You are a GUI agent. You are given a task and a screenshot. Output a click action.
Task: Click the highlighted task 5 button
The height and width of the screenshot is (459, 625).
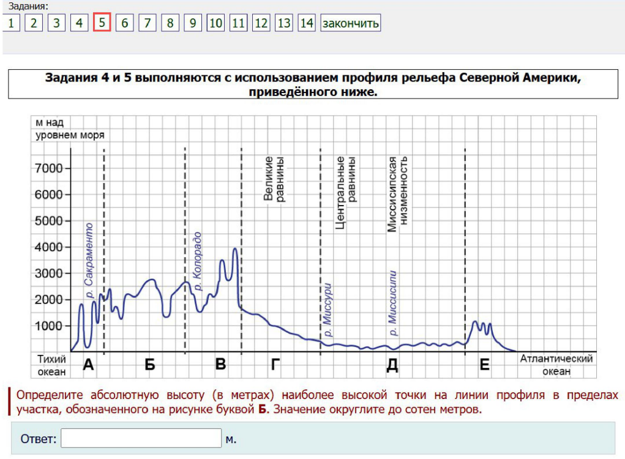102,23
